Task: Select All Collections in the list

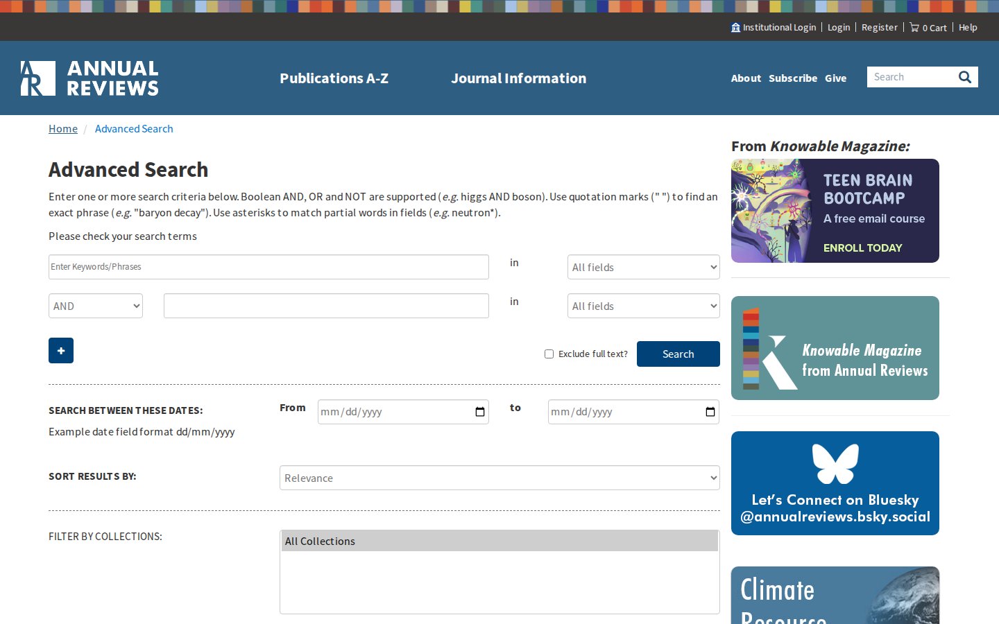Action: pyautogui.click(x=499, y=541)
